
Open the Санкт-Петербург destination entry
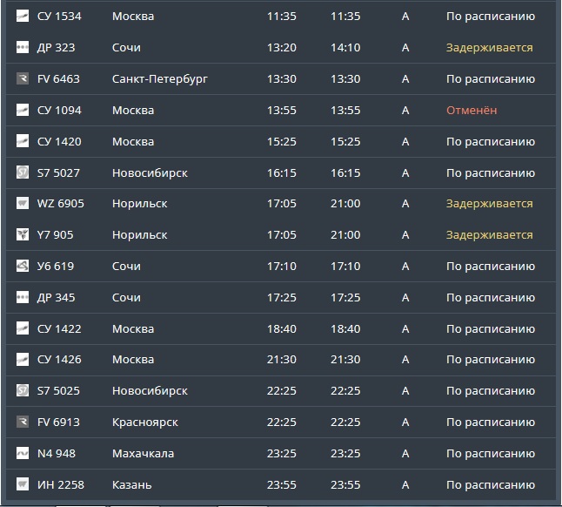tap(159, 79)
